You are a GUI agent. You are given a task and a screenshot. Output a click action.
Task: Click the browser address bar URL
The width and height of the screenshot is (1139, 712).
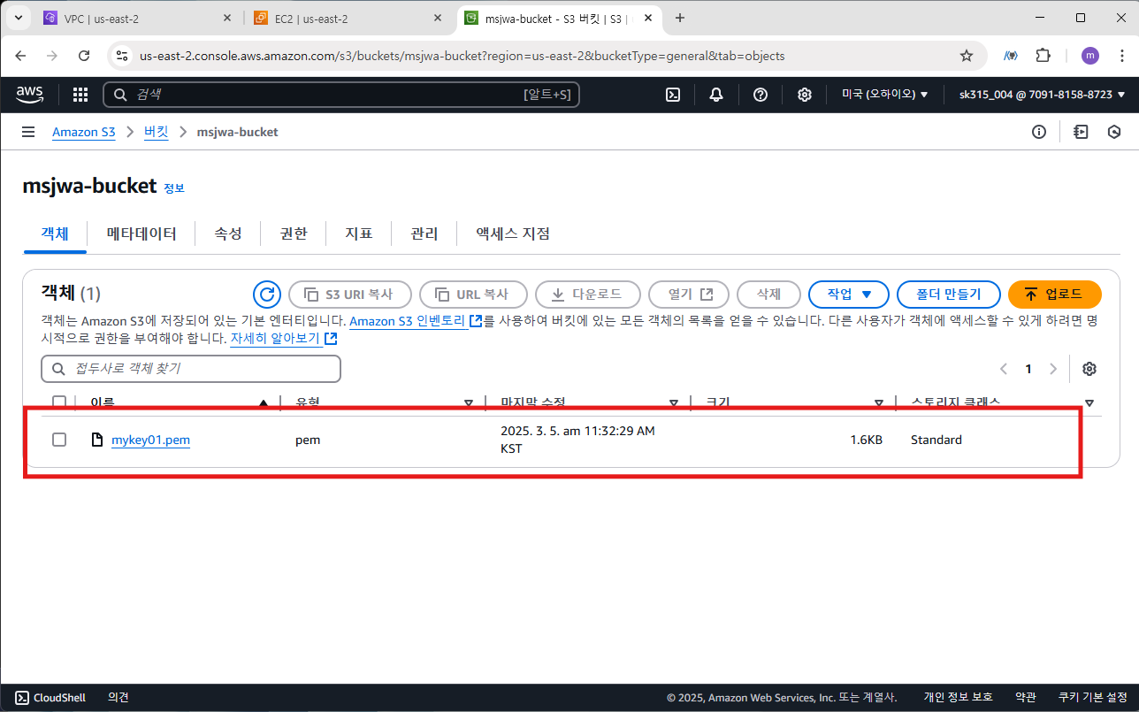[462, 56]
